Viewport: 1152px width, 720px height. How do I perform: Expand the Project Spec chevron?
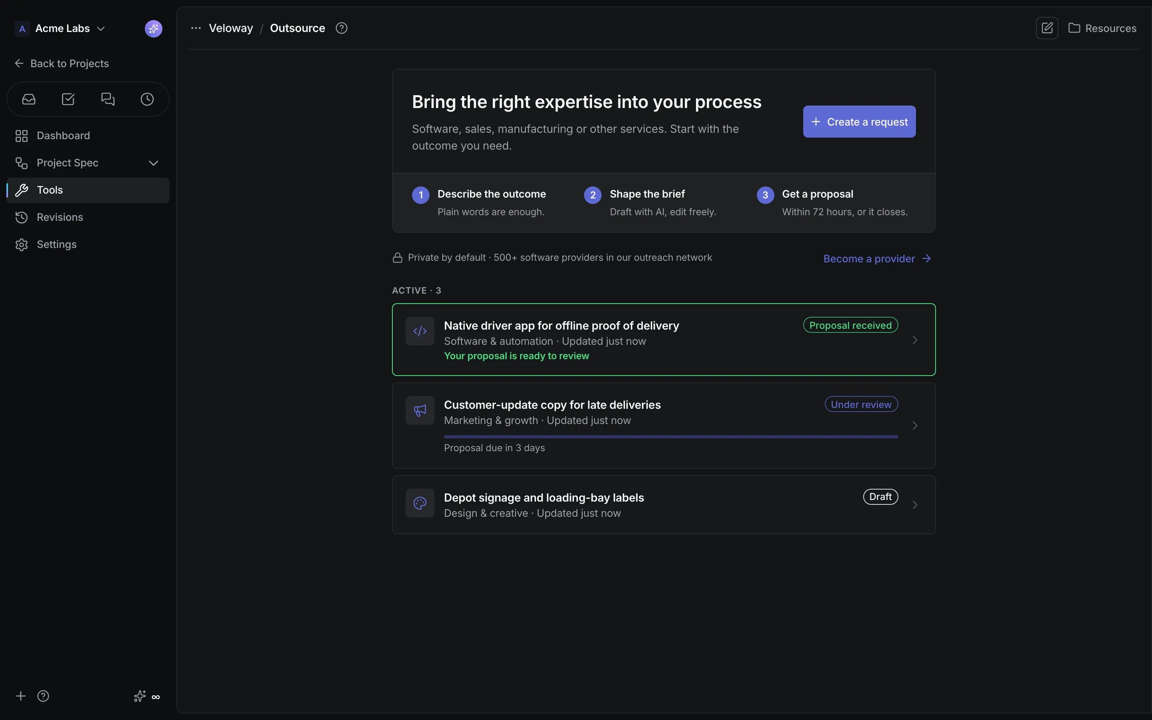pyautogui.click(x=153, y=163)
